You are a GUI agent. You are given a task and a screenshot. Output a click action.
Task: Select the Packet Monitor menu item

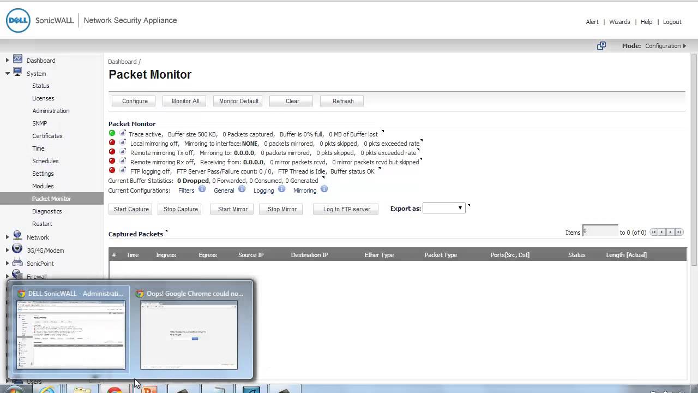[x=52, y=199]
